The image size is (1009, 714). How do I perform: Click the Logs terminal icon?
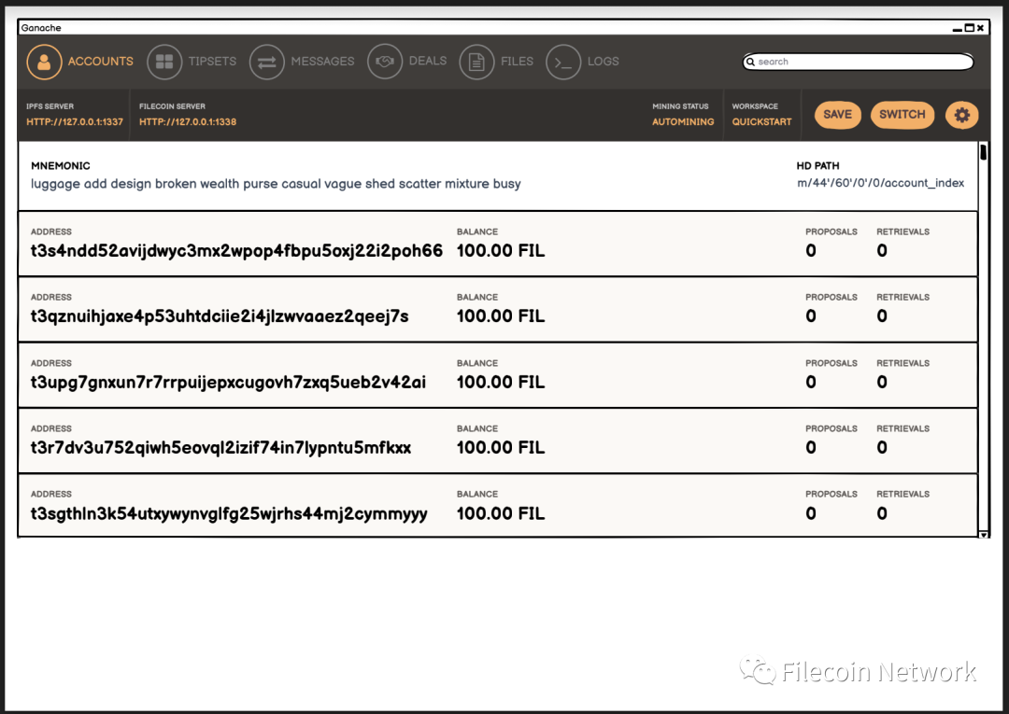pyautogui.click(x=563, y=62)
